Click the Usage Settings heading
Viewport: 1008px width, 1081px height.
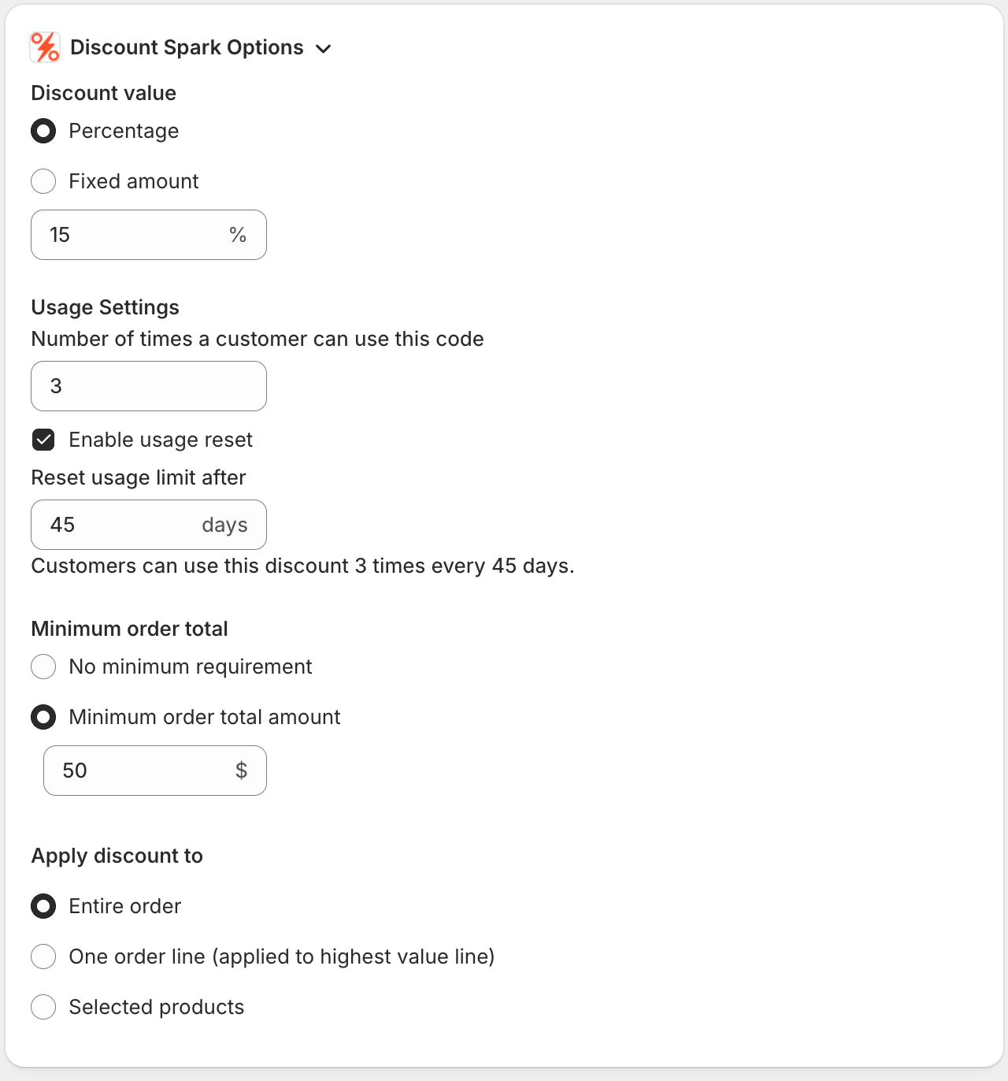(105, 307)
